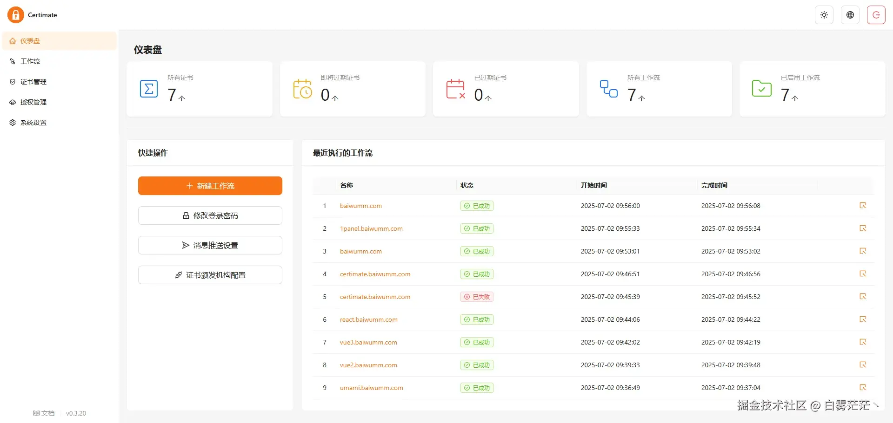Open detail icon for react.baiwumm.com row
Image resolution: width=893 pixels, height=423 pixels.
click(863, 319)
